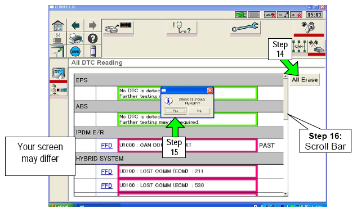Viewport: 357px width, 212px height.
Task: Click the HYBRID SYSTEM section header
Action: tap(179, 159)
